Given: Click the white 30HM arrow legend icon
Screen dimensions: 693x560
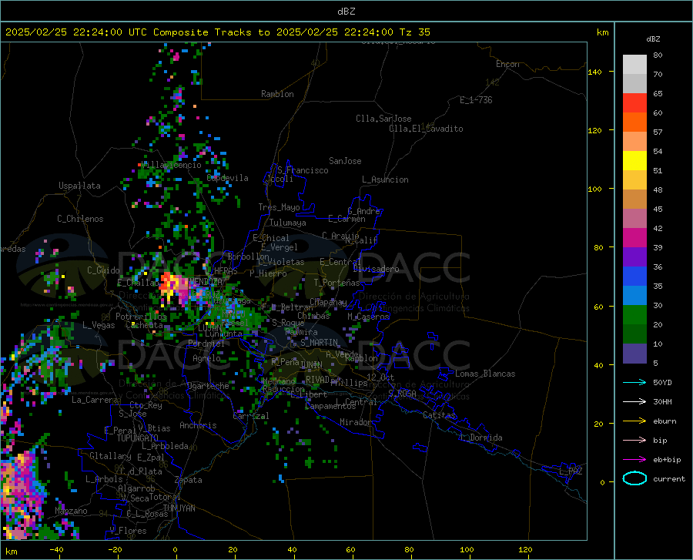Looking at the screenshot, I should [634, 402].
